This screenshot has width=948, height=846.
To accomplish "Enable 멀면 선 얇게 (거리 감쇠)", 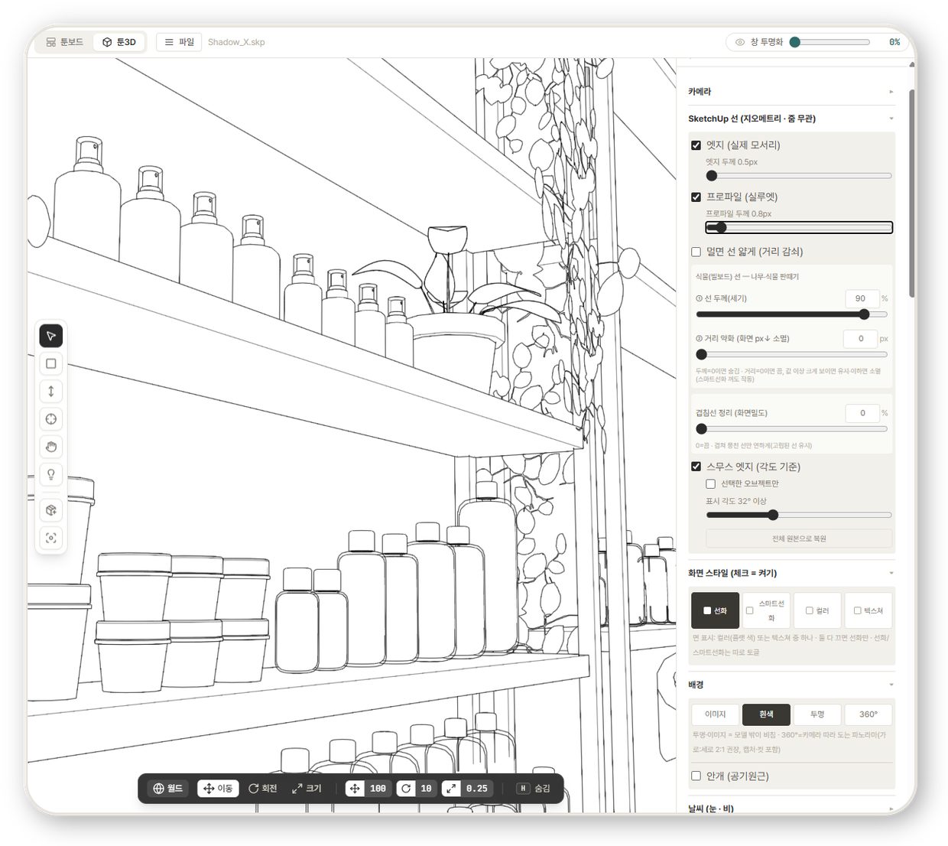I will pyautogui.click(x=696, y=252).
